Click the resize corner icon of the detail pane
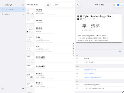Screen dimensions: 124x93 (123, 92)
